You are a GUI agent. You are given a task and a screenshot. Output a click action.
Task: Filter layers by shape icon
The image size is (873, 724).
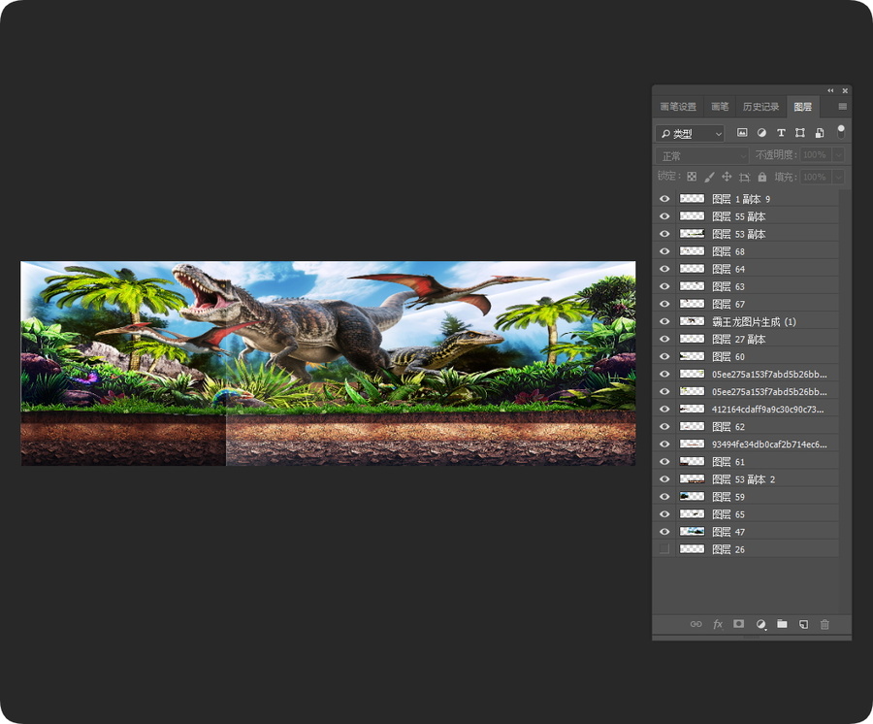[x=800, y=133]
